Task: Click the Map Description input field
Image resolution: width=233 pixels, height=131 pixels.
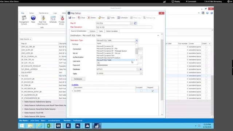Action: tap(124, 27)
